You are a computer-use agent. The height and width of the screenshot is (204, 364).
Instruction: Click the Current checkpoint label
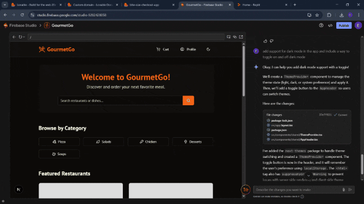341,115
